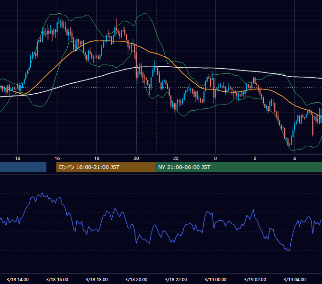Viewport: 322px width, 284px height.
Task: Click the 3/18 14:00 time label
Action: pyautogui.click(x=18, y=279)
